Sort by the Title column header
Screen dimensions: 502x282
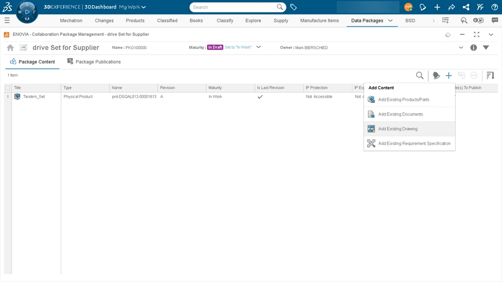point(36,88)
